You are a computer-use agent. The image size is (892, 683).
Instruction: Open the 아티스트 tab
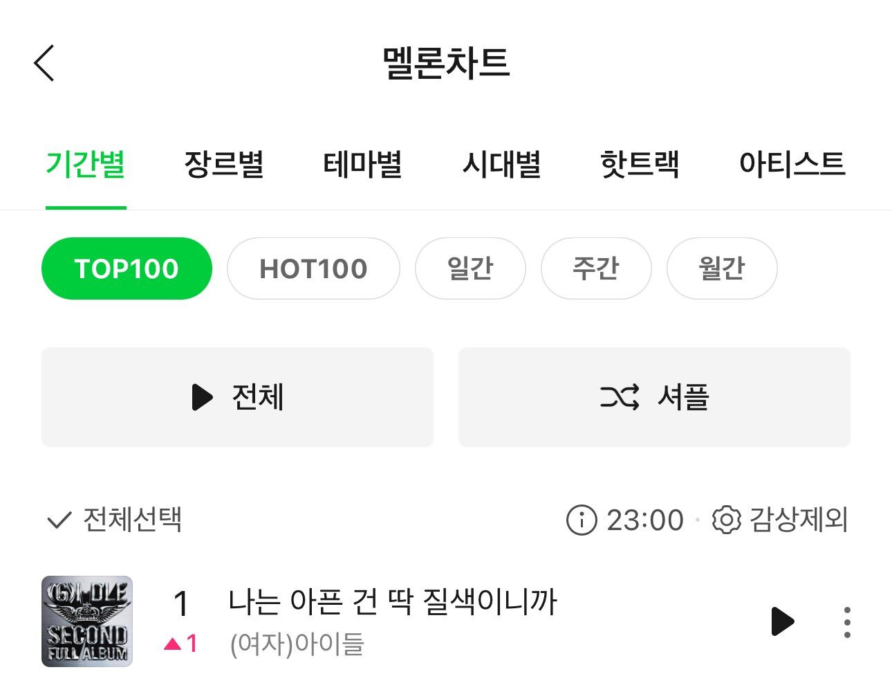point(792,165)
